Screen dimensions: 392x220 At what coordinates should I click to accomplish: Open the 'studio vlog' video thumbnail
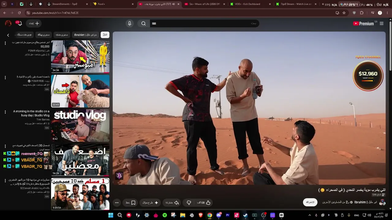[80, 125]
